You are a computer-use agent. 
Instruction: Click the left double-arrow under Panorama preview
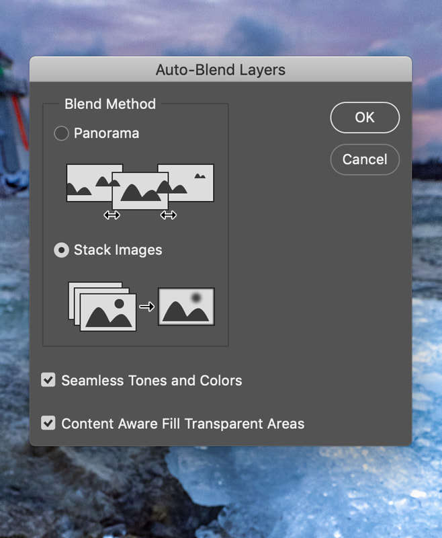point(112,215)
